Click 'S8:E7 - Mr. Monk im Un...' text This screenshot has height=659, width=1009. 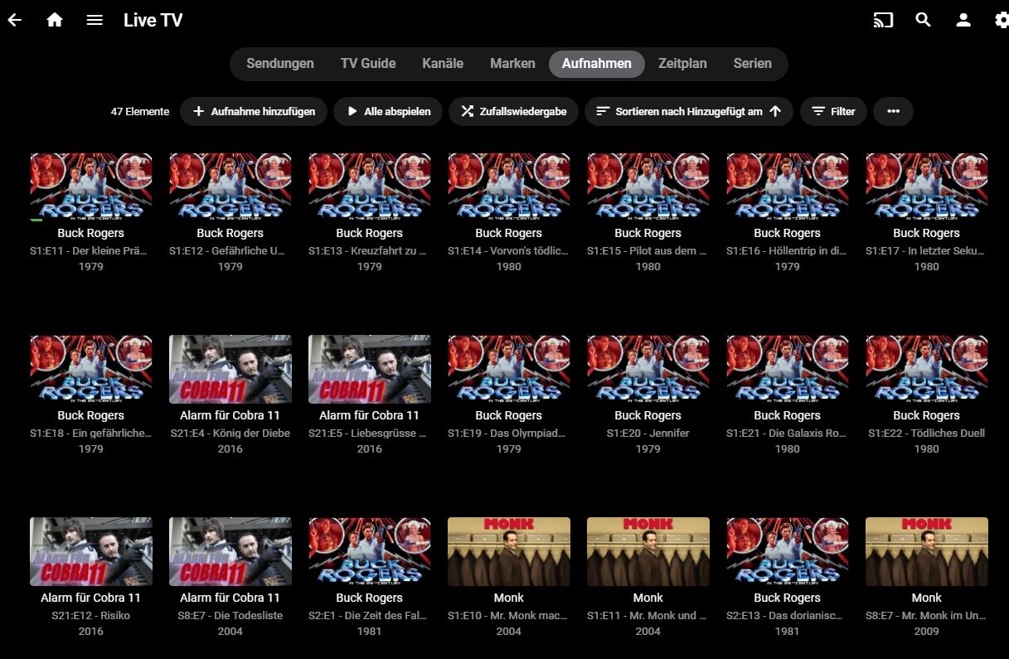click(x=927, y=615)
